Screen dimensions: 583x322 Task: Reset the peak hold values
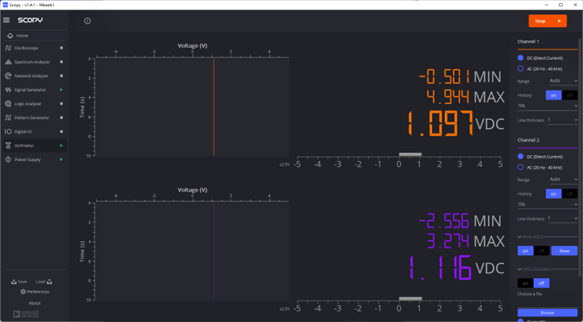click(x=564, y=251)
